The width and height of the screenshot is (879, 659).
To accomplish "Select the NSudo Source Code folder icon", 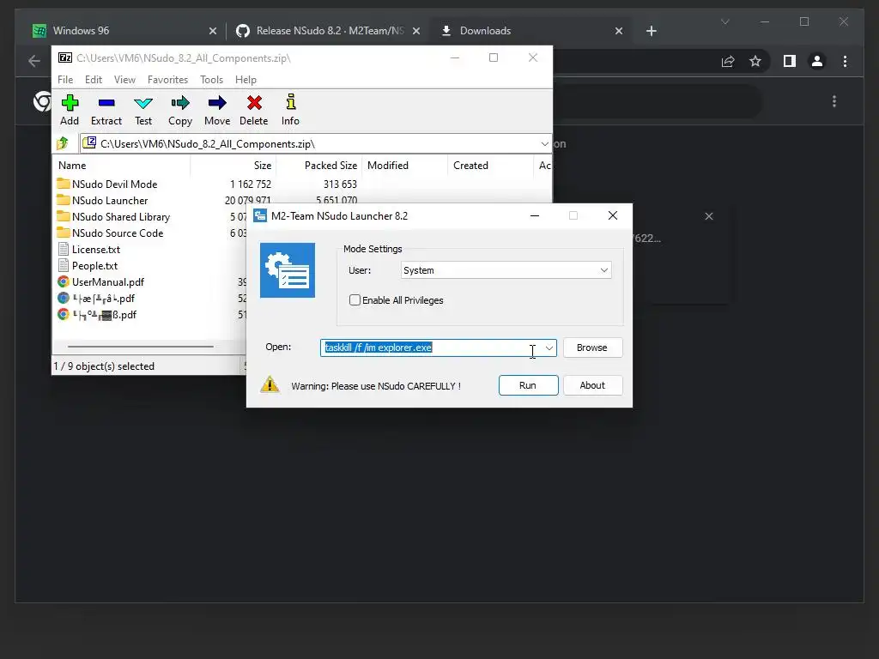I will coord(64,233).
